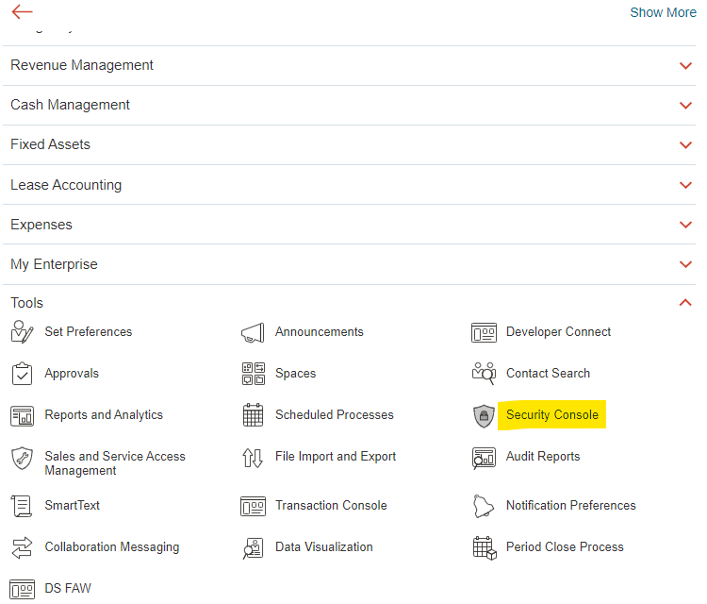
Task: Open the Lease Accounting category
Action: pyautogui.click(x=66, y=185)
